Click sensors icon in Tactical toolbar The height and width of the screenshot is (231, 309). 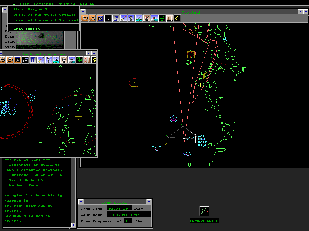tap(131, 18)
